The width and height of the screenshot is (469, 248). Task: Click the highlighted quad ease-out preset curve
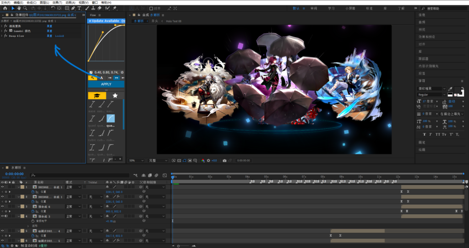tap(110, 118)
